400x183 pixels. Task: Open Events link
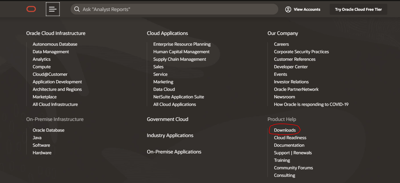pos(280,74)
